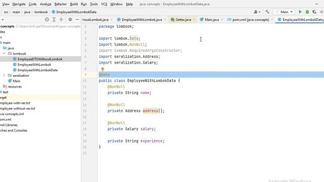This screenshot has width=324, height=182.
Task: Select employee-with-ser.txt file
Action: [x=15, y=103]
